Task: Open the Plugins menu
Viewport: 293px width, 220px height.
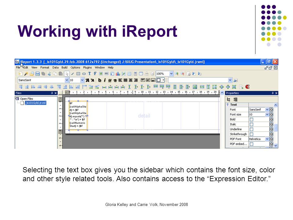Action: tap(88, 68)
